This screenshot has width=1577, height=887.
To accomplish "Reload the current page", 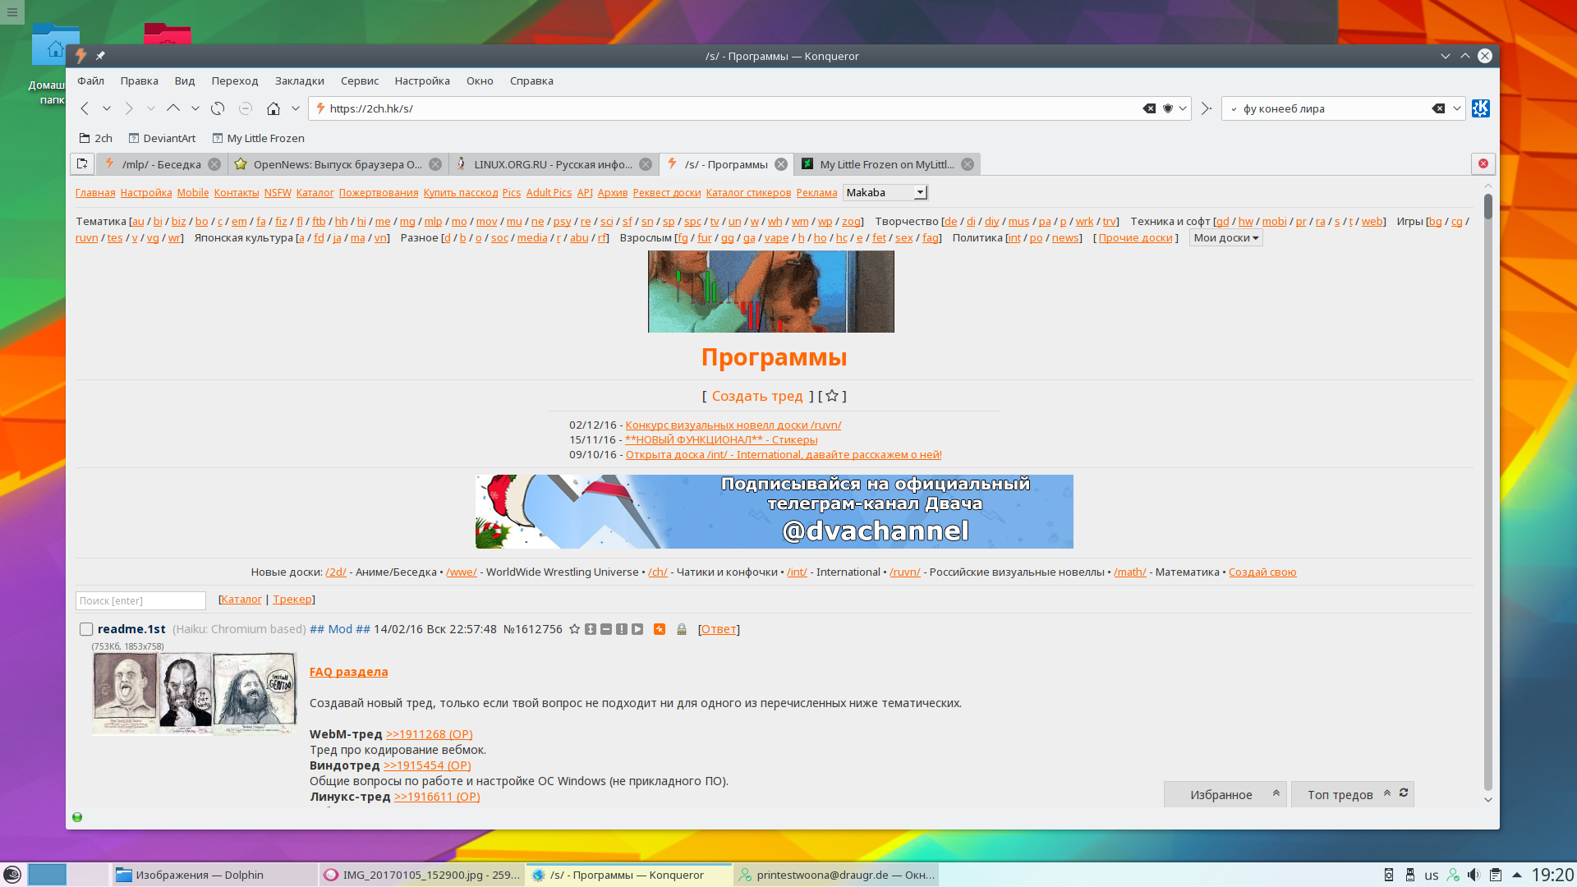I will [x=218, y=108].
